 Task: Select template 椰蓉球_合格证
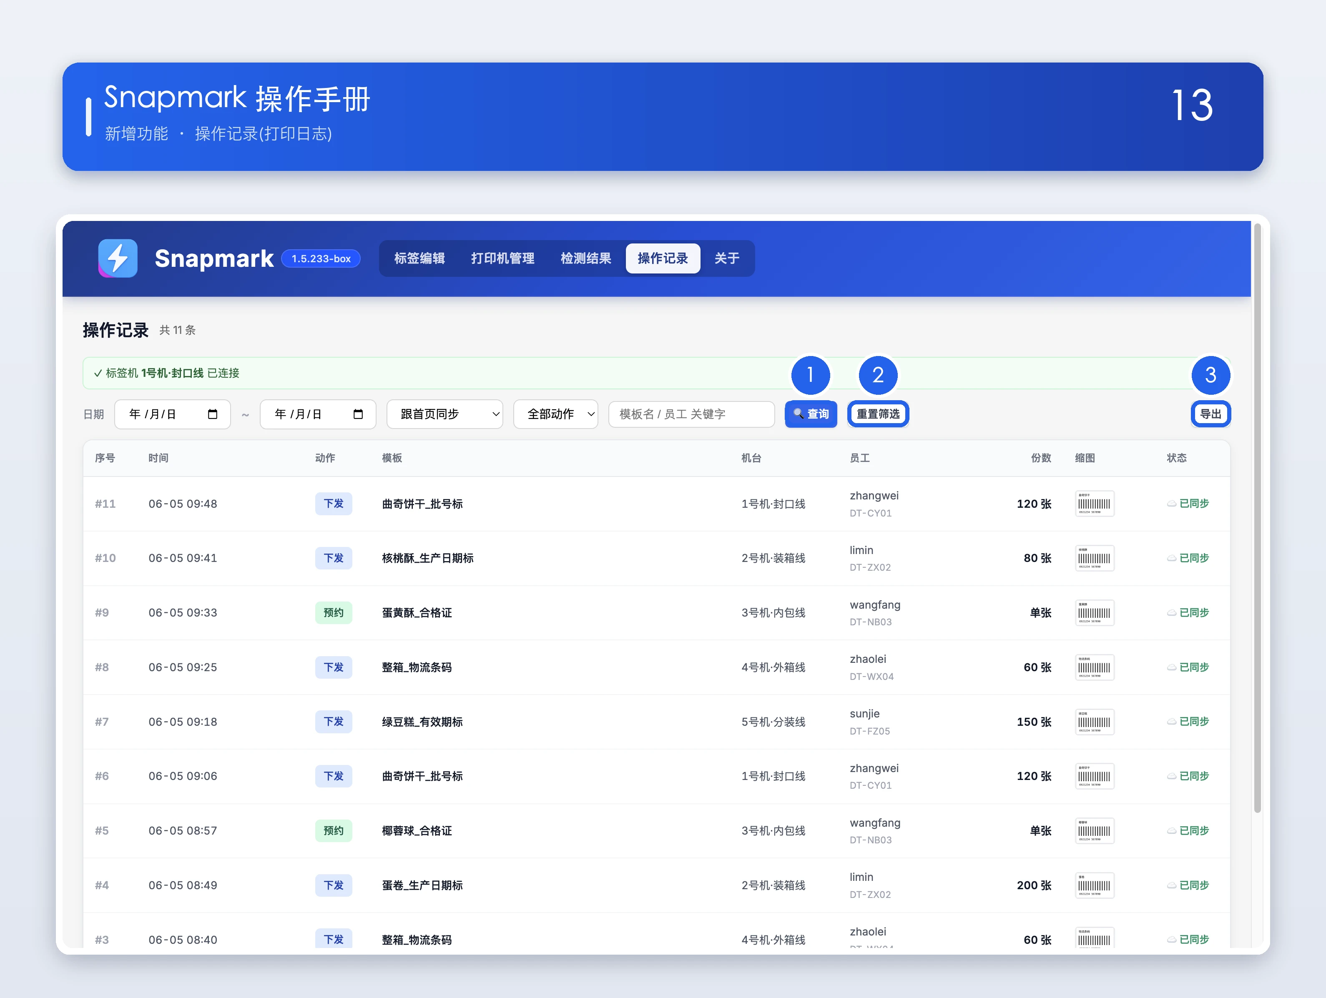pyautogui.click(x=417, y=831)
